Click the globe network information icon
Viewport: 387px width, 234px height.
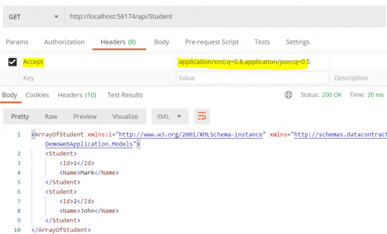(288, 95)
